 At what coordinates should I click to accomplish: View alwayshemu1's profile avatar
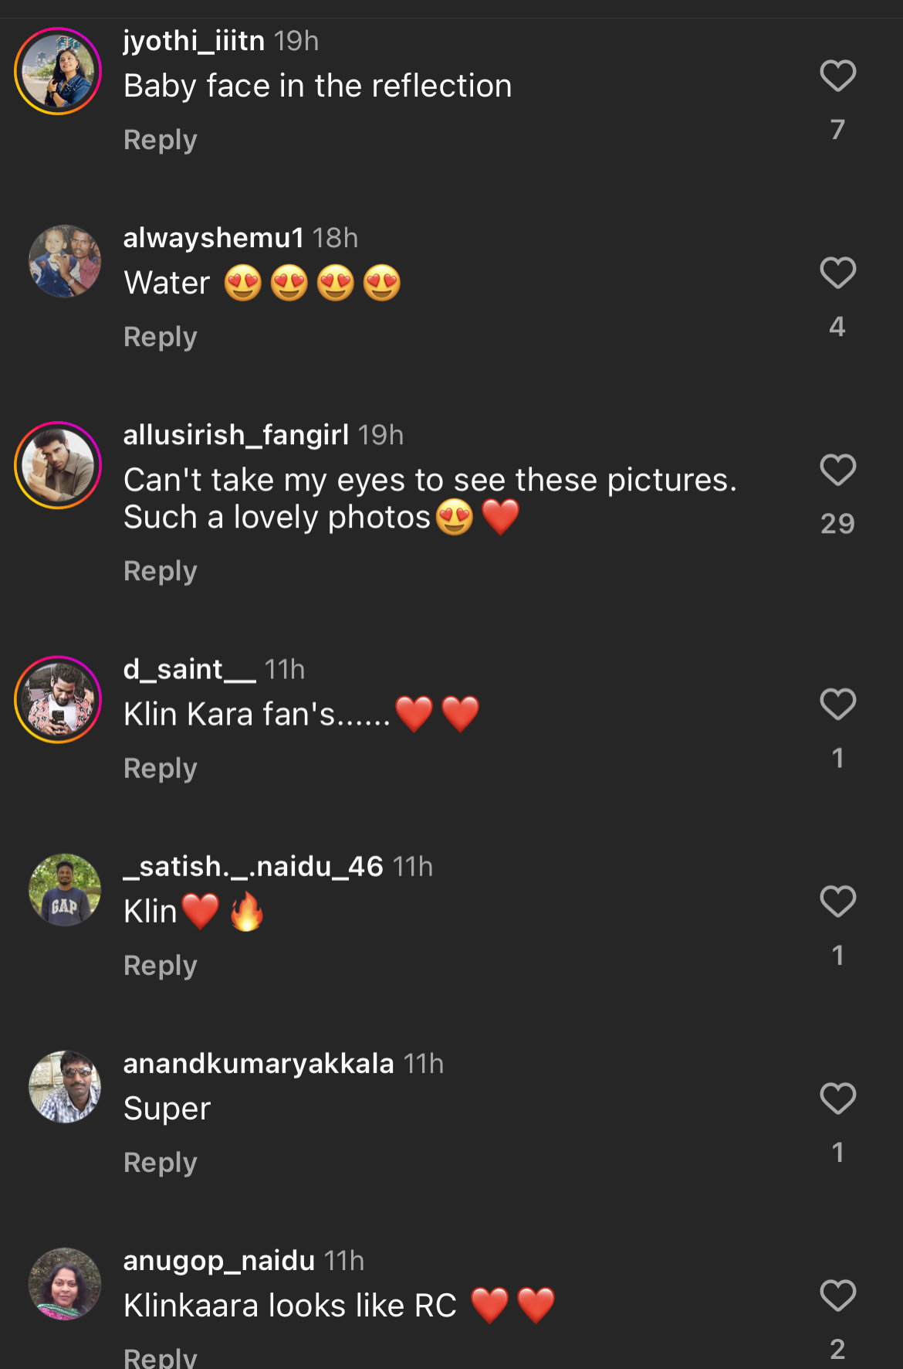[x=65, y=261]
